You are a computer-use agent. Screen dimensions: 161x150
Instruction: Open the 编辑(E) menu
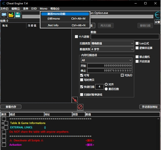click(x=16, y=9)
